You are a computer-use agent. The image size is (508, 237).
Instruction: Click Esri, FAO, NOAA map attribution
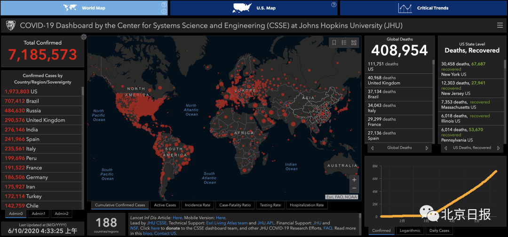coord(342,197)
